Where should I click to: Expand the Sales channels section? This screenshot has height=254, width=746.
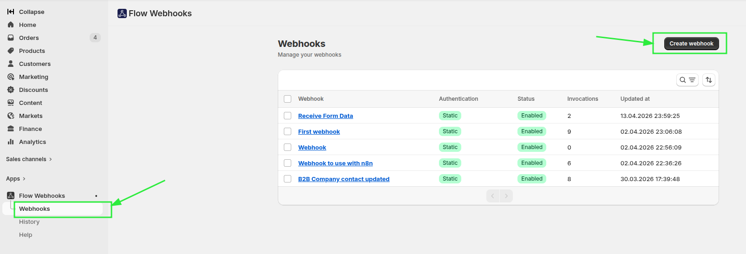click(x=29, y=159)
